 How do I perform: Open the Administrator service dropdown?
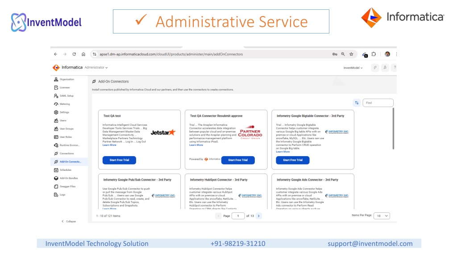pyautogui.click(x=96, y=68)
